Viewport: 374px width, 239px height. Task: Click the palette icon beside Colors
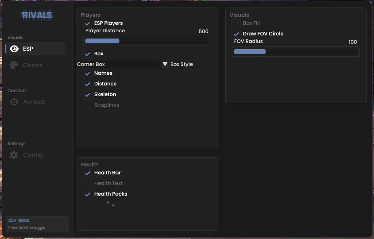[x=14, y=65]
